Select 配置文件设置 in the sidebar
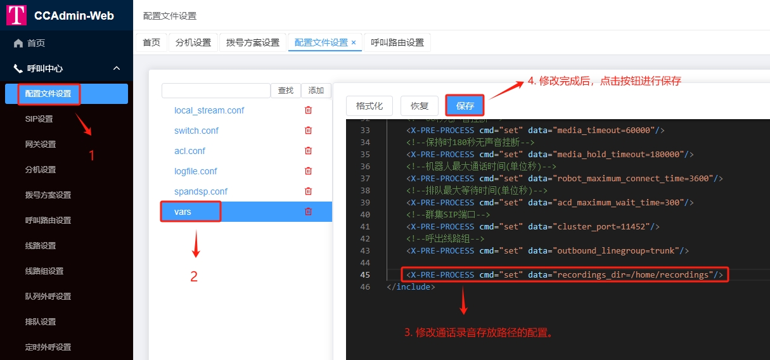Image resolution: width=770 pixels, height=360 pixels. pyautogui.click(x=67, y=94)
